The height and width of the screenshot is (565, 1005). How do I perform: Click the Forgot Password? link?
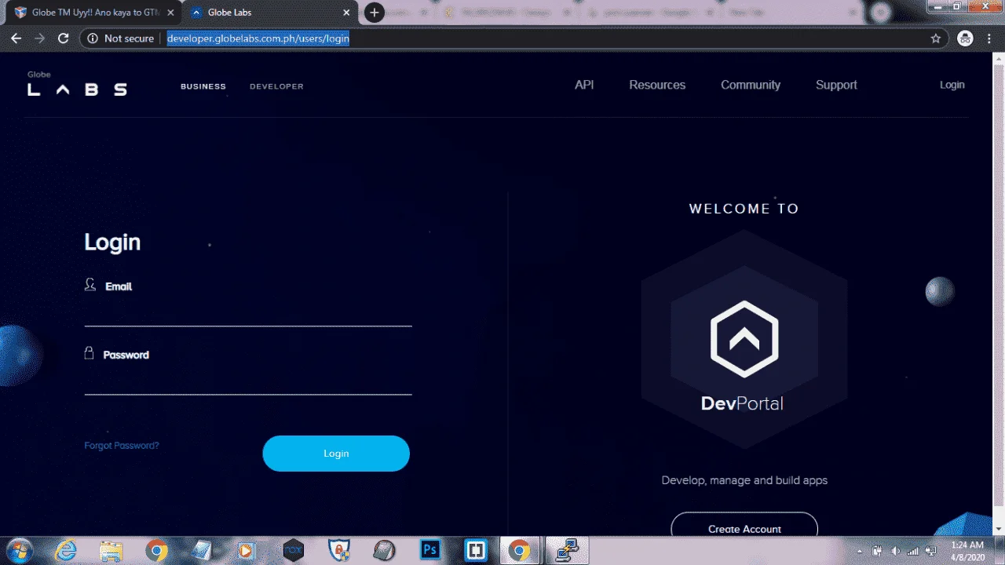click(x=122, y=446)
